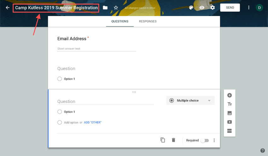Click the Short answer text field
Image resolution: width=268 pixels, height=156 pixels.
coord(96,49)
